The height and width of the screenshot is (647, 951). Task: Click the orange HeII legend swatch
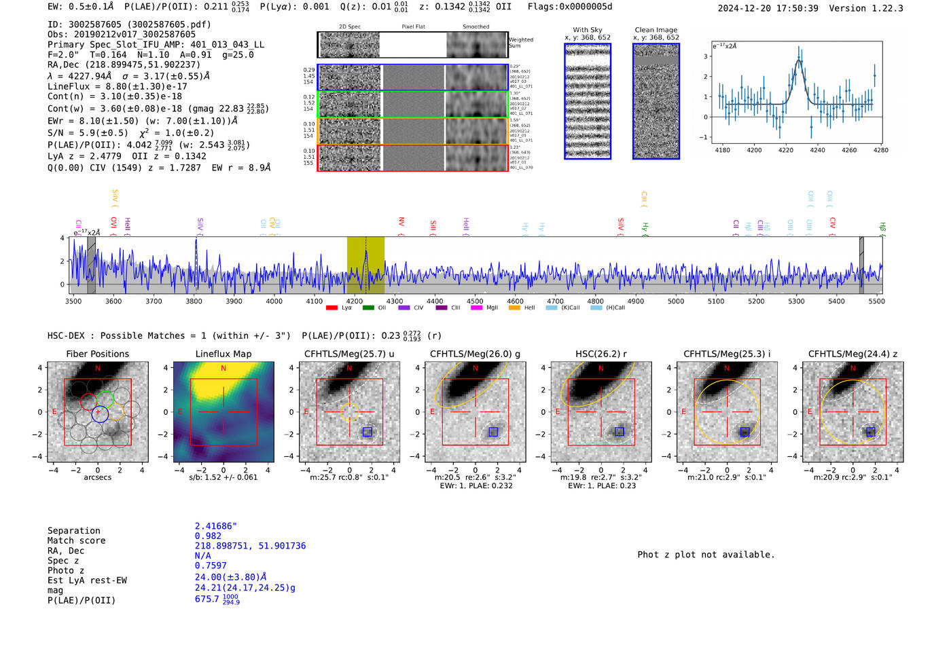tap(514, 308)
